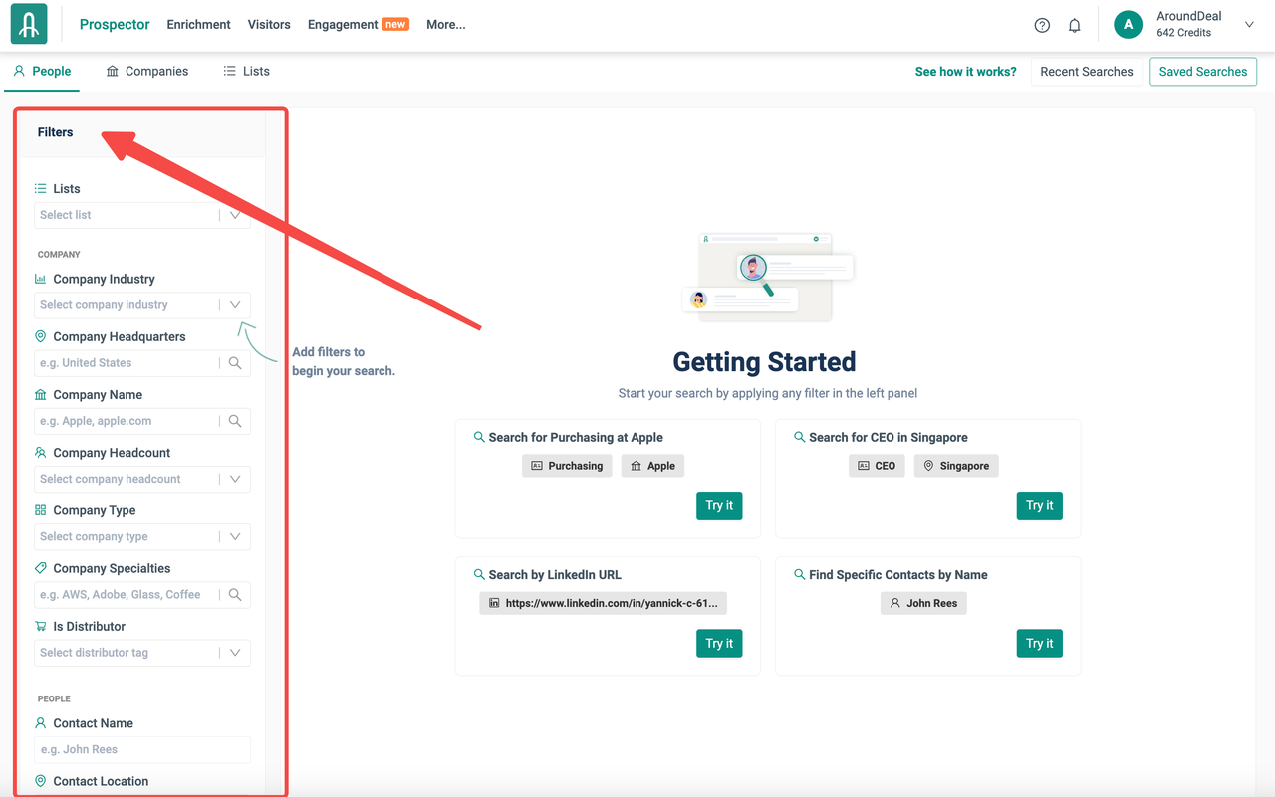The width and height of the screenshot is (1275, 797).
Task: Click search icon in Company Headquarters field
Action: tap(235, 363)
